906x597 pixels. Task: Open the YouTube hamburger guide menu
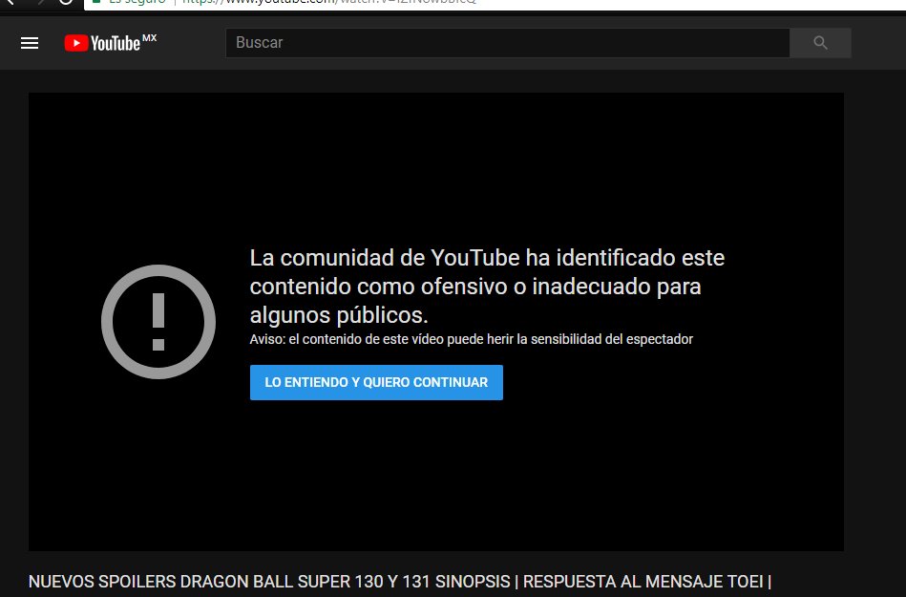(30, 43)
